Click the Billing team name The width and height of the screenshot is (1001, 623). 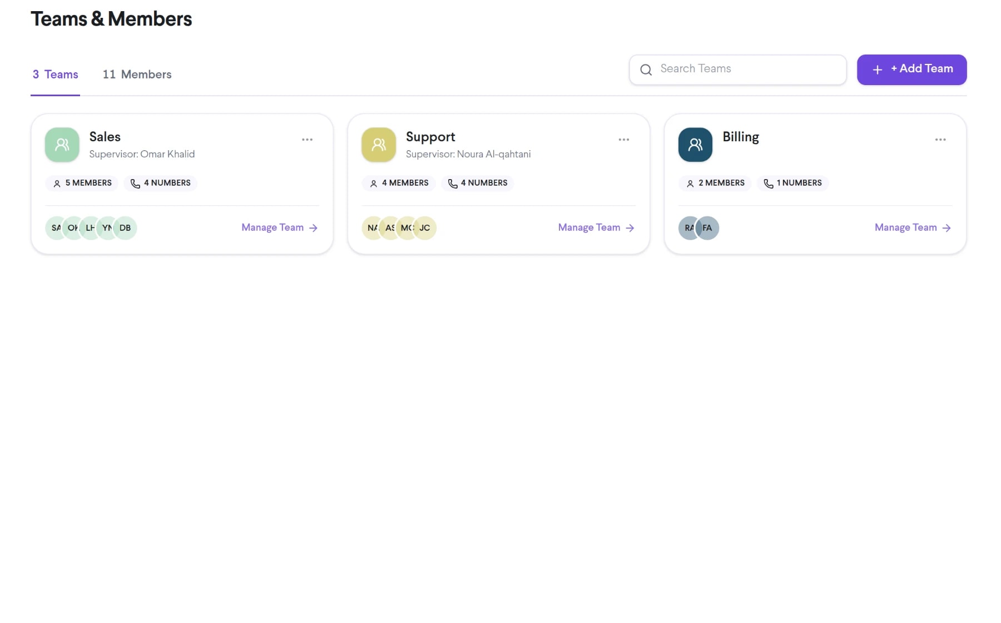pyautogui.click(x=741, y=137)
